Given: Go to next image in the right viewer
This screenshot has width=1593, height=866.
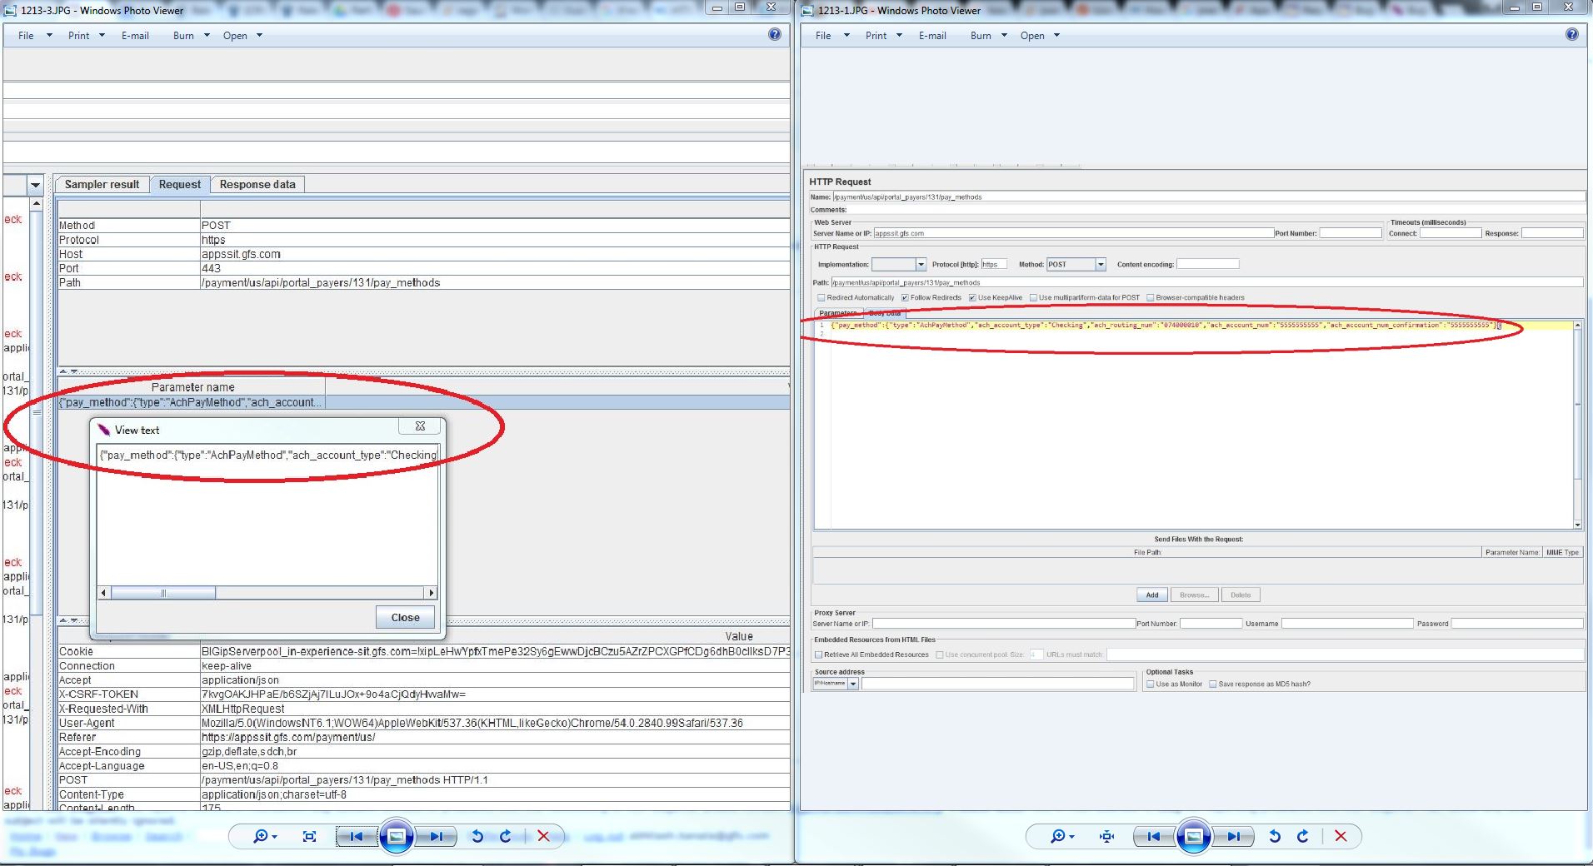Looking at the screenshot, I should coord(1234,836).
